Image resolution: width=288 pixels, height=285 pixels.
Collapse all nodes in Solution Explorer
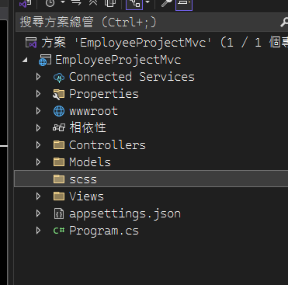93,2
